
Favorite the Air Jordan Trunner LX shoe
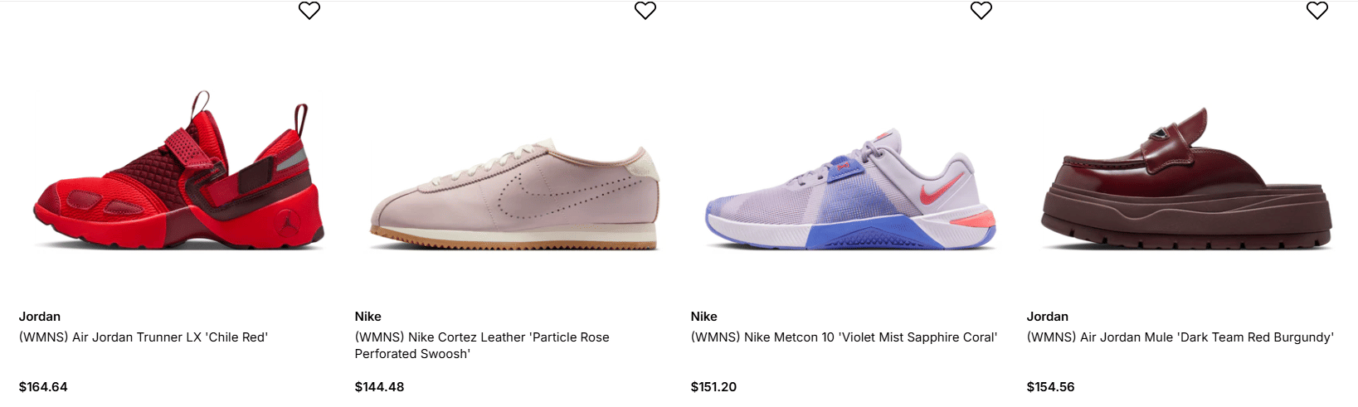click(x=309, y=10)
